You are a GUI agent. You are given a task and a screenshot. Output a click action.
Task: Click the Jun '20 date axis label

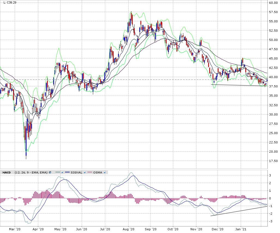coord(82,229)
